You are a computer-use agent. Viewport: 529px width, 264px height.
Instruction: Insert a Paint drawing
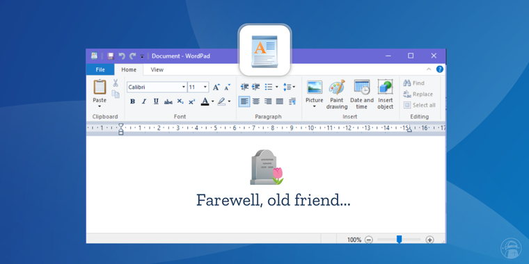337,94
